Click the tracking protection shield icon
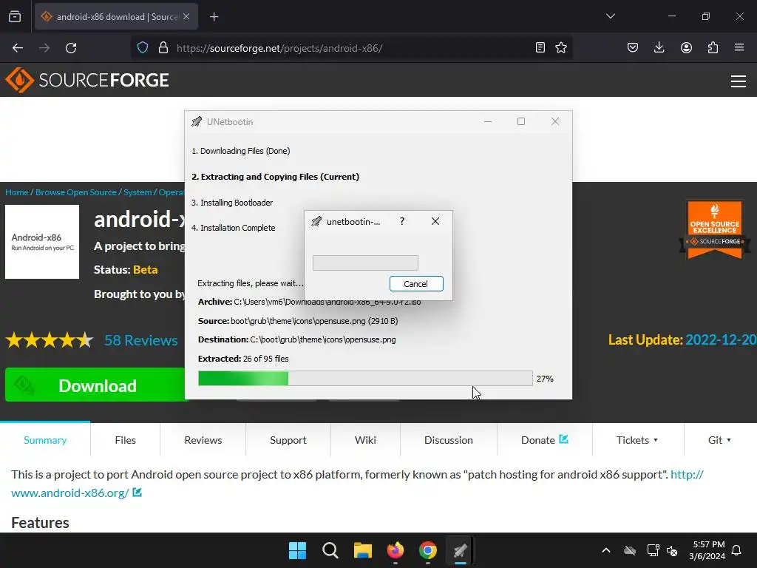Image resolution: width=757 pixels, height=568 pixels. pyautogui.click(x=143, y=48)
